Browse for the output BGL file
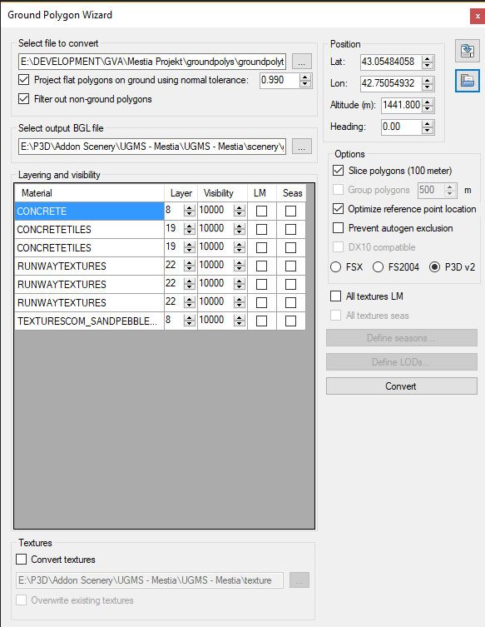The width and height of the screenshot is (485, 627). (x=302, y=147)
